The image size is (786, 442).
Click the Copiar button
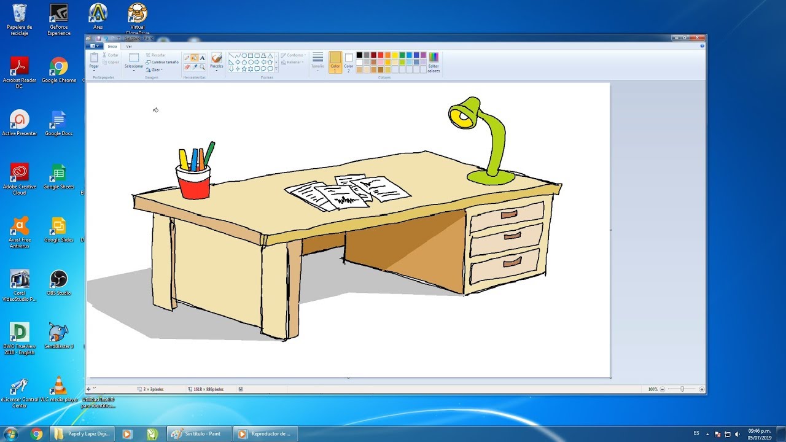tap(111, 62)
